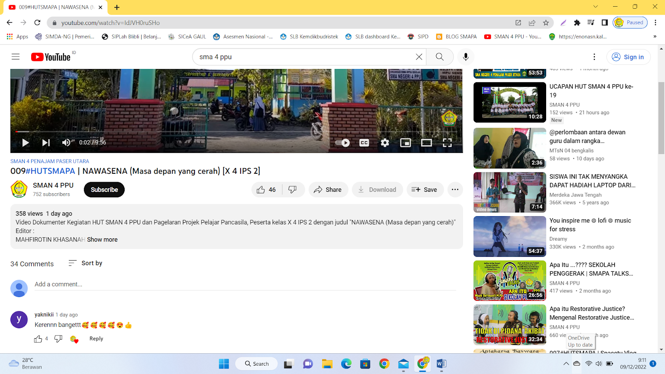Open Chrome three-dot menu
Image resolution: width=665 pixels, height=374 pixels.
point(655,22)
